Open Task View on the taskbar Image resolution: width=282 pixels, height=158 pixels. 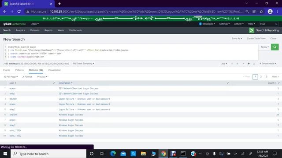[x=102, y=154]
